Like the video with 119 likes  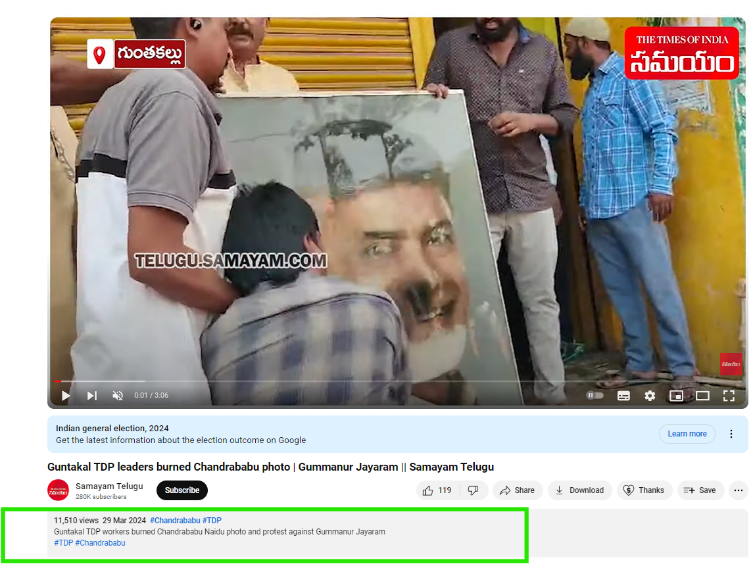click(x=437, y=490)
